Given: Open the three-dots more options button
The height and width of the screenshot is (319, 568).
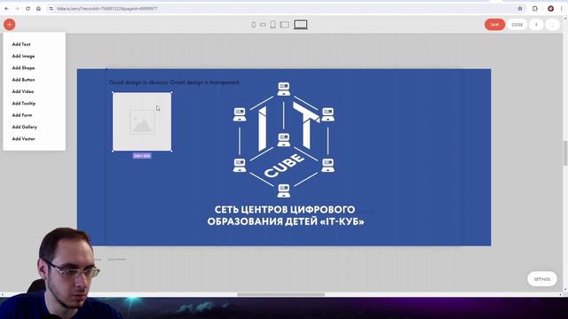Looking at the screenshot, I should pos(552,25).
